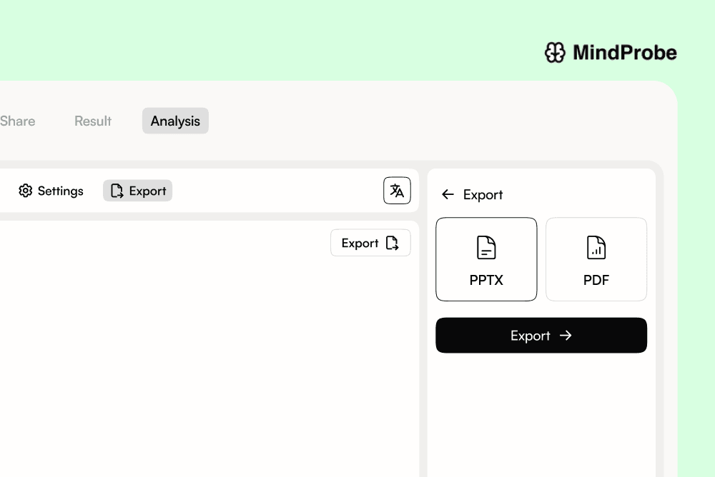
Task: Select the Analysis tab
Action: coord(175,121)
